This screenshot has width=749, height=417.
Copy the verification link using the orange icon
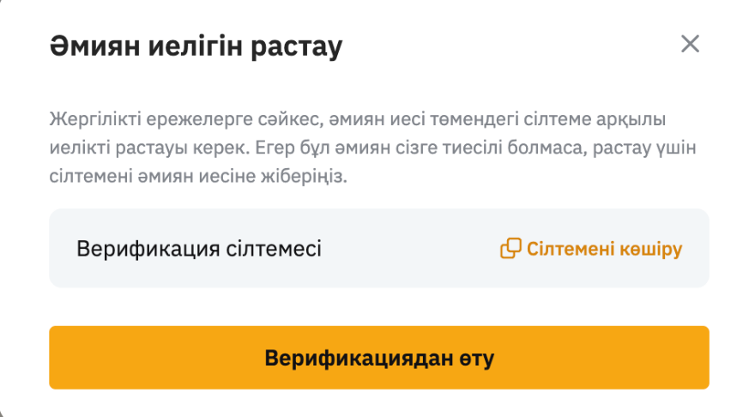pos(510,249)
